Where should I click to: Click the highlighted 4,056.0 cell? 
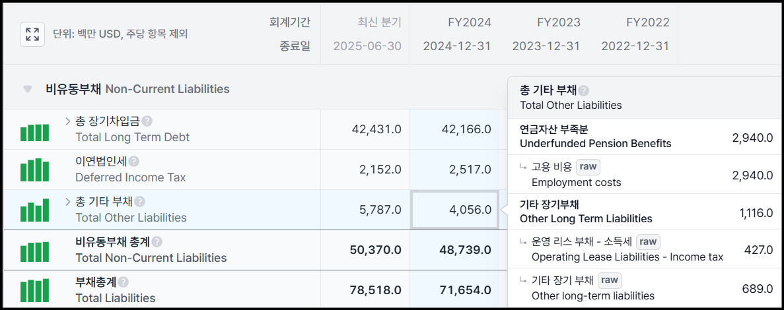454,210
